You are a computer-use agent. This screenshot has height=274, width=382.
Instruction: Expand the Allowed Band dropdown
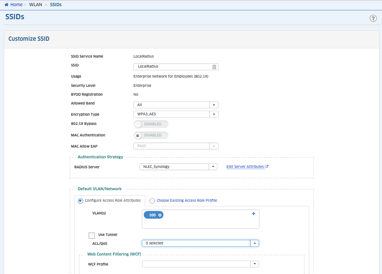214,105
